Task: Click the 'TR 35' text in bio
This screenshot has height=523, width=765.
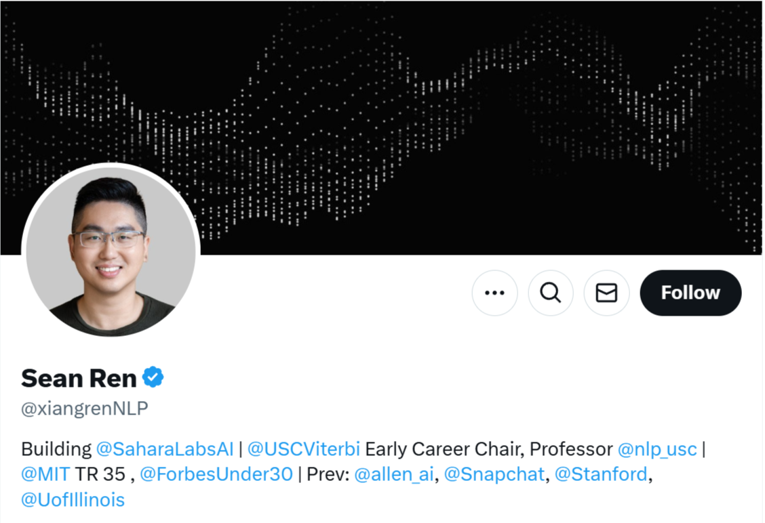Action: pyautogui.click(x=100, y=474)
